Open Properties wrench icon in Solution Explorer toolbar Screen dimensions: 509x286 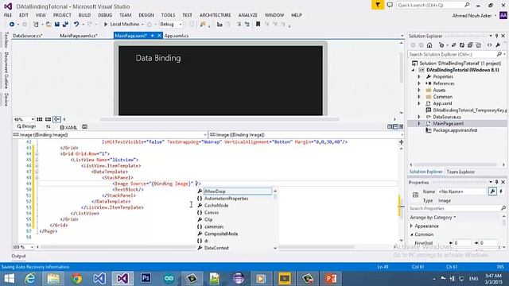498,45
